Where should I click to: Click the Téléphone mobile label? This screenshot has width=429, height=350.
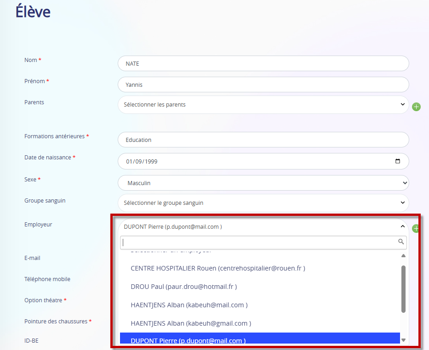(x=47, y=279)
